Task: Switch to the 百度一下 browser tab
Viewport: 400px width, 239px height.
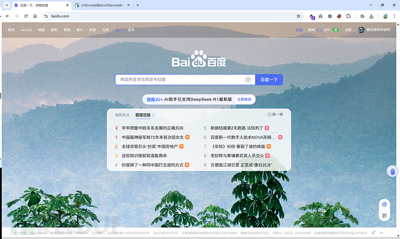Action: (x=41, y=5)
